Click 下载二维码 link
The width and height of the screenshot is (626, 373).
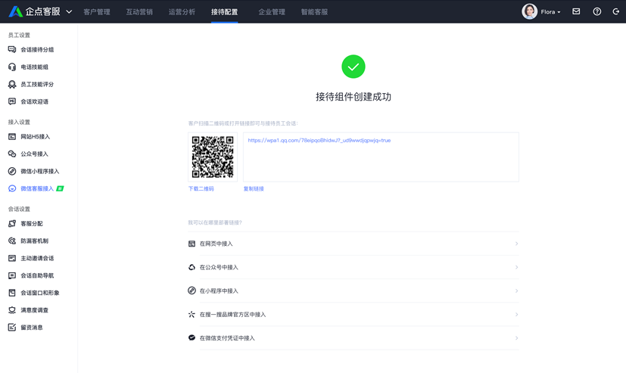[201, 189]
